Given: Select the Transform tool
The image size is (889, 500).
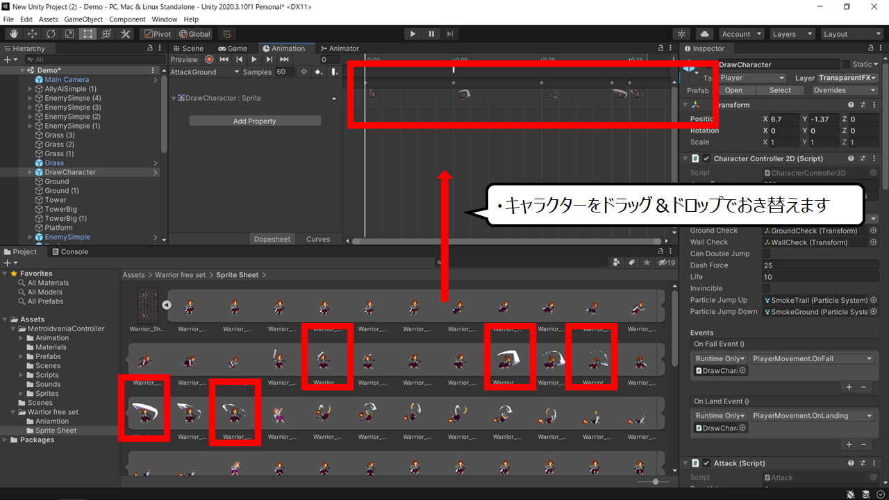Looking at the screenshot, I should [107, 34].
